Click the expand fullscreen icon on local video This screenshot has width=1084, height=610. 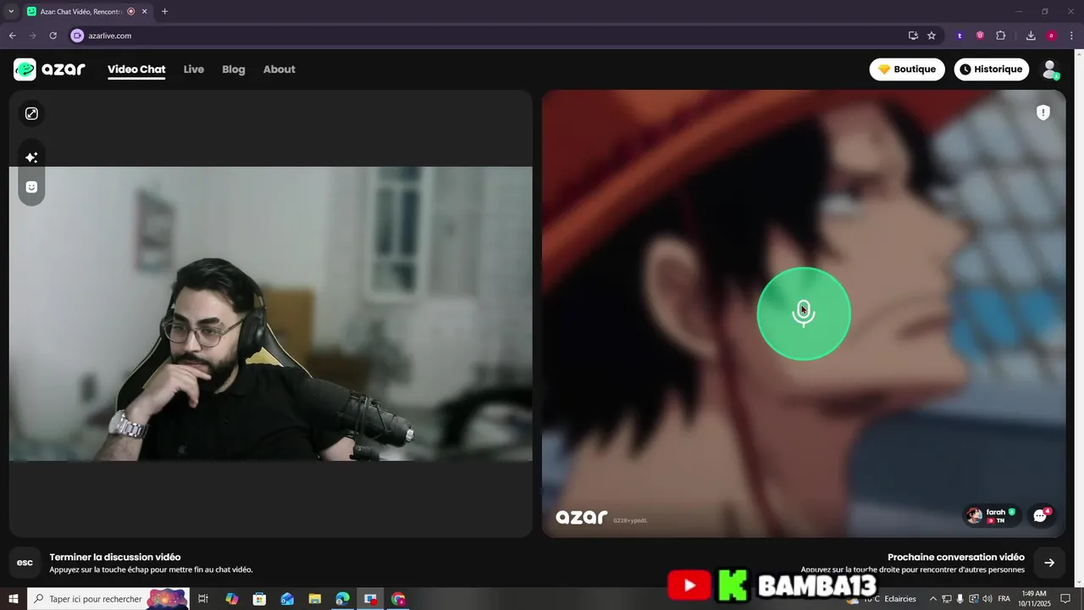[x=31, y=114]
